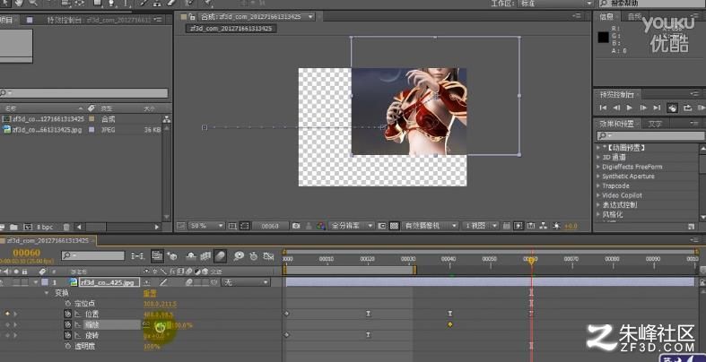
Task: Toggle the region of interest icon
Action: [x=382, y=226]
